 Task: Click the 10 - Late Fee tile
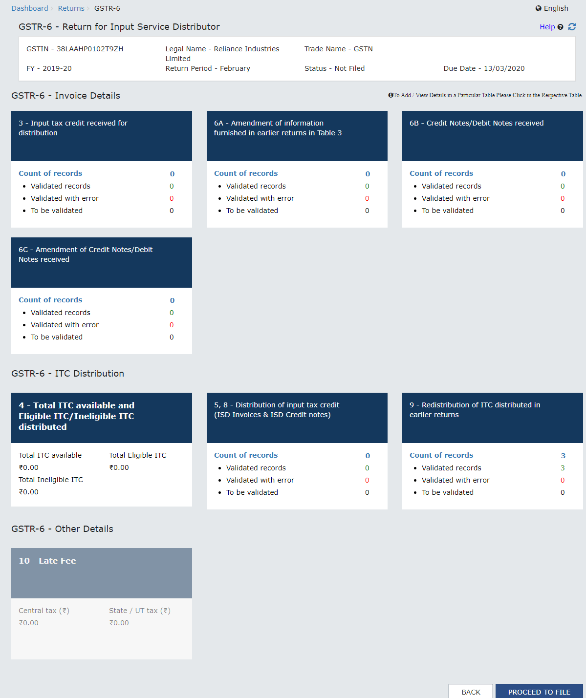101,573
